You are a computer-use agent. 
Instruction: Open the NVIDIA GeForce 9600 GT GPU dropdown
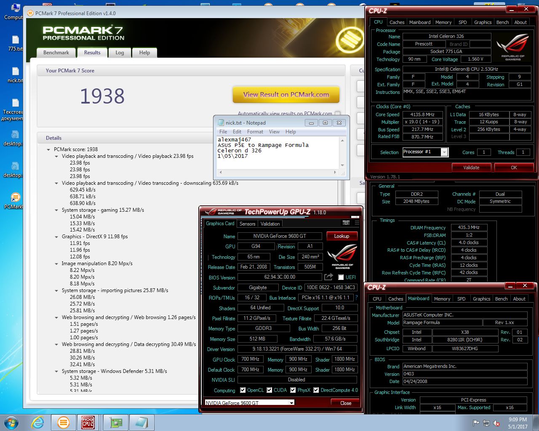click(291, 403)
